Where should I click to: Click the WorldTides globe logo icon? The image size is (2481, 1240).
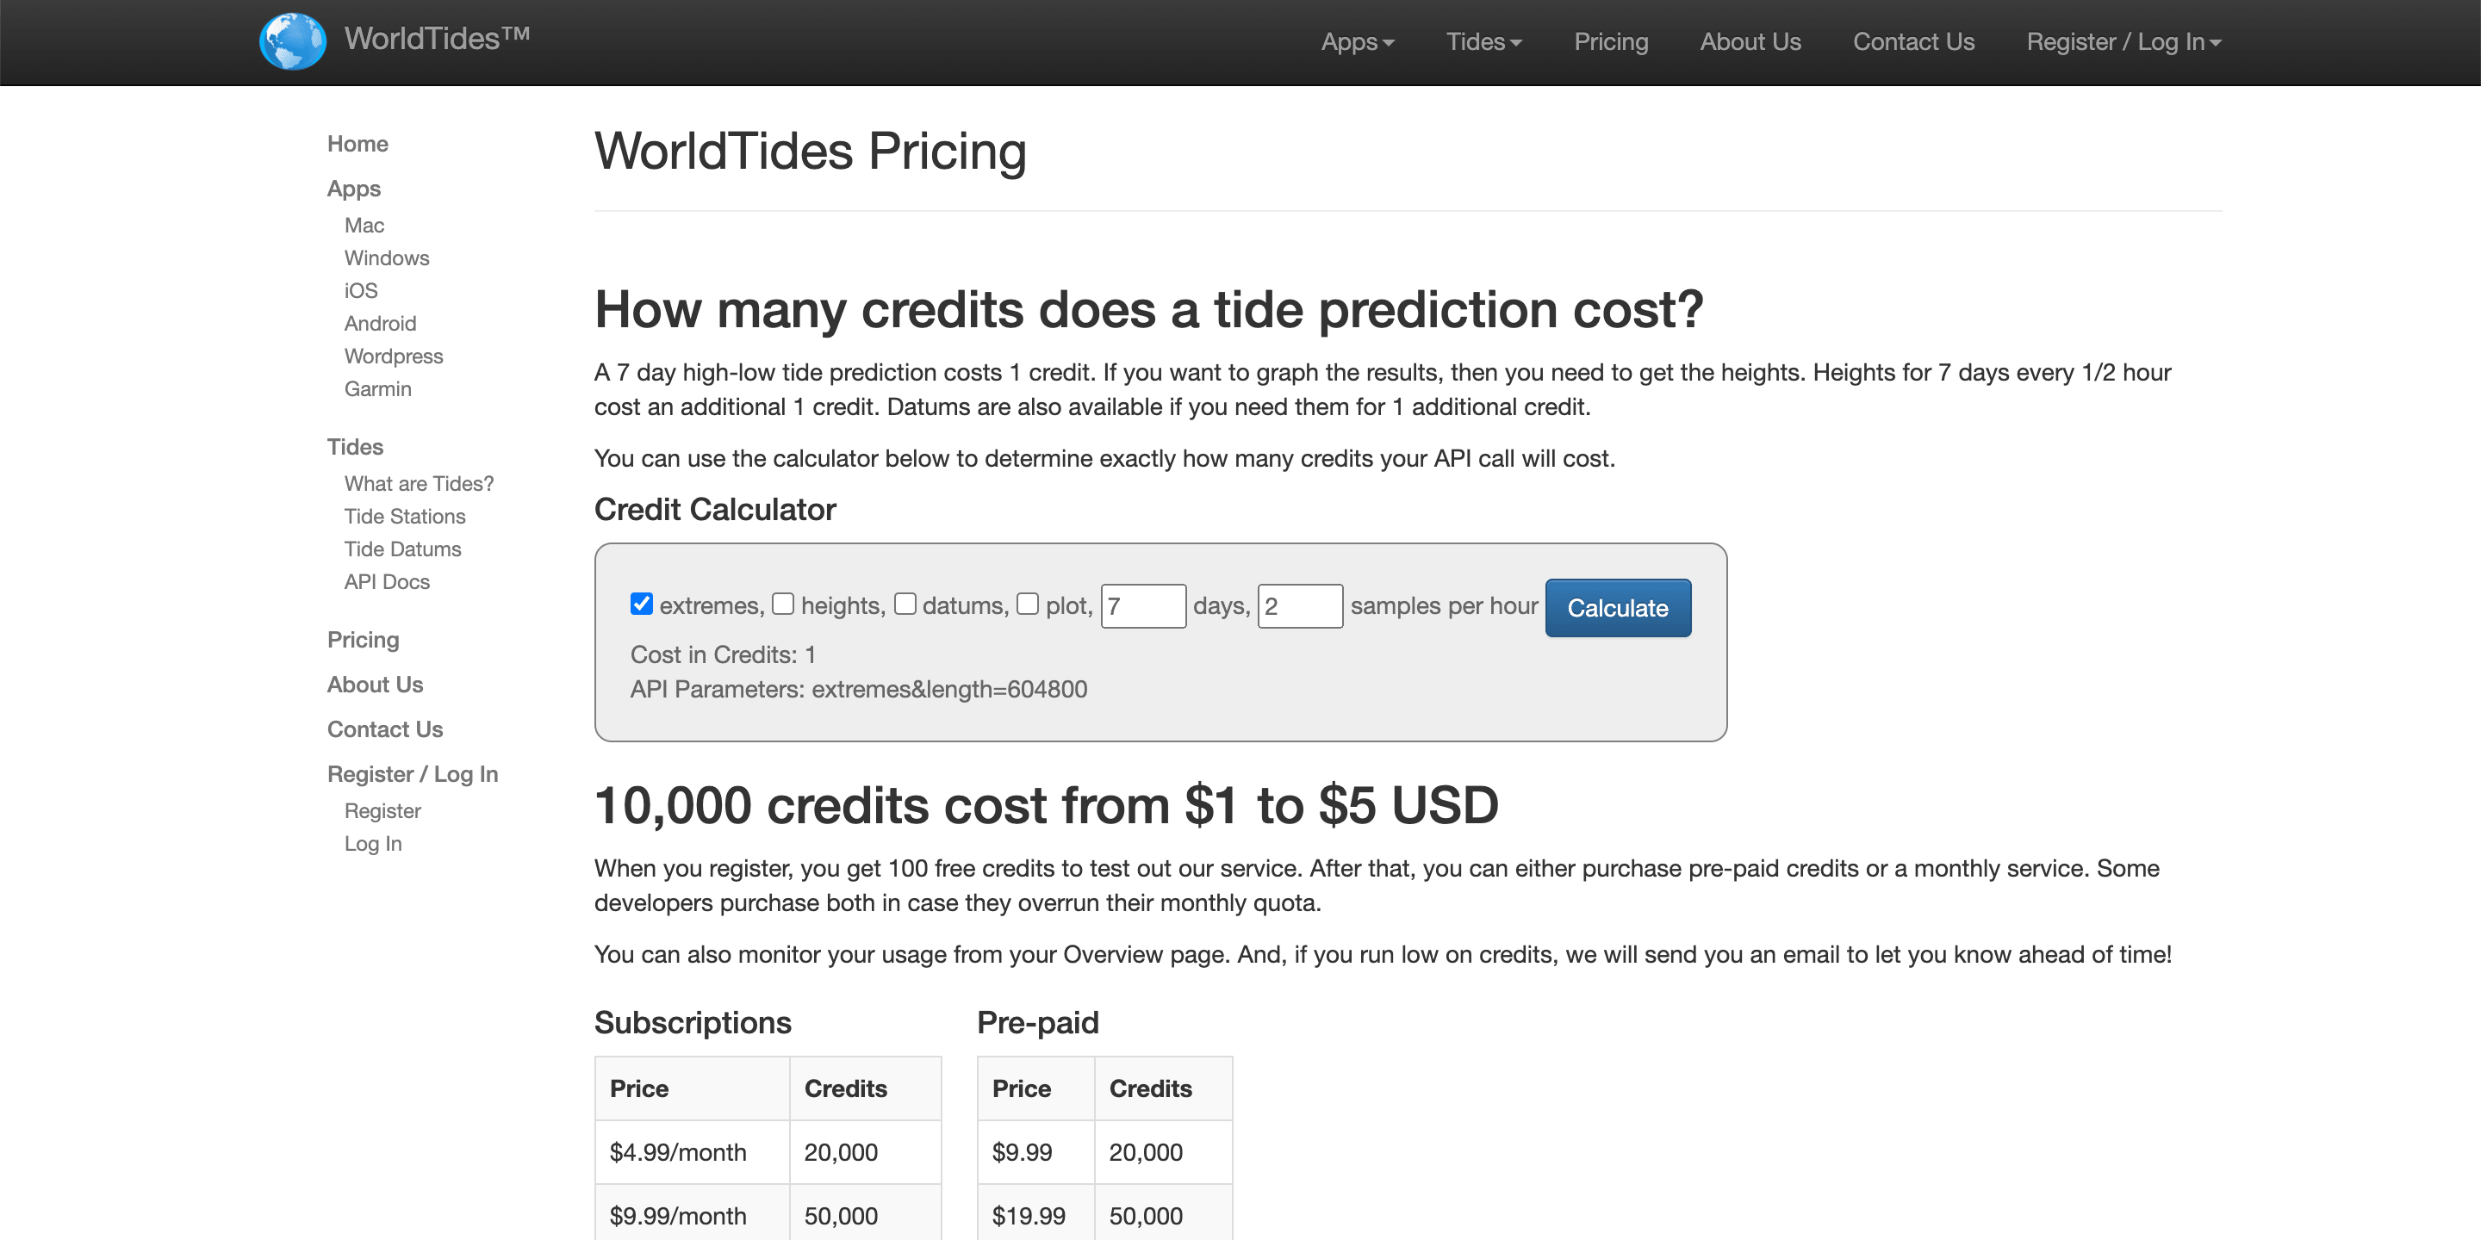pos(292,41)
